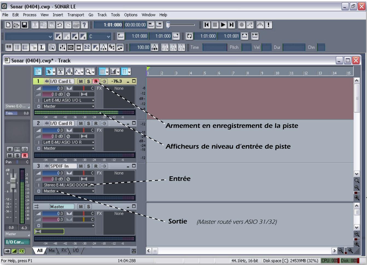The image size is (367, 265).
Task: Open the Transport menu
Action: (x=76, y=15)
